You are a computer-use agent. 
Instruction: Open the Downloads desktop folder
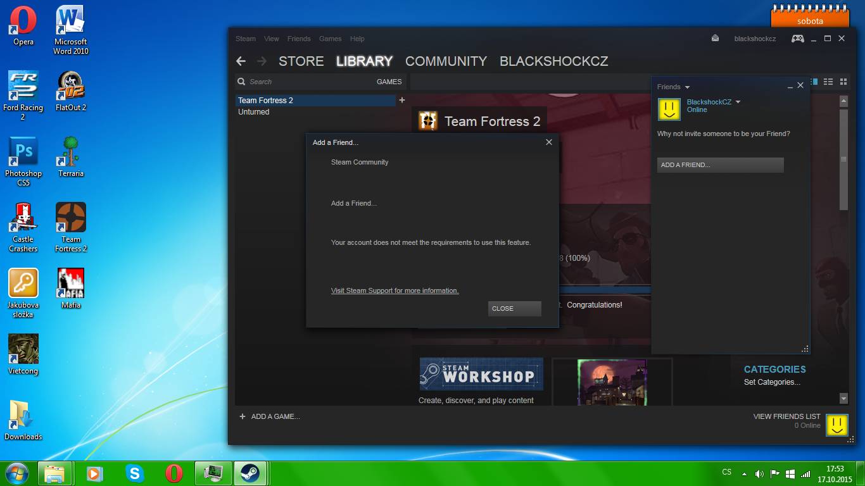coord(23,421)
